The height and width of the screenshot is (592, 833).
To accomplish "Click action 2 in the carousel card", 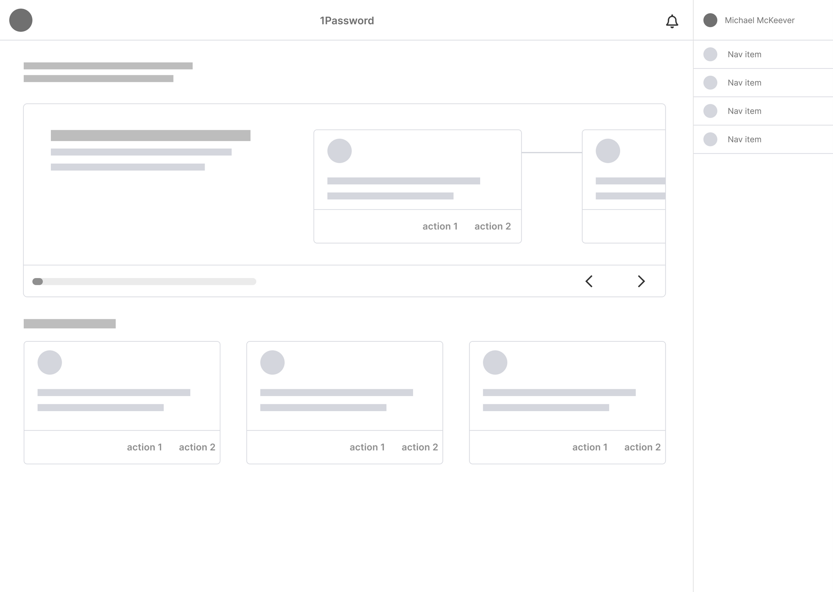I will point(492,226).
